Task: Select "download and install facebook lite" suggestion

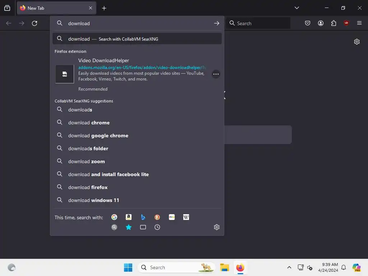Action: [x=137, y=174]
